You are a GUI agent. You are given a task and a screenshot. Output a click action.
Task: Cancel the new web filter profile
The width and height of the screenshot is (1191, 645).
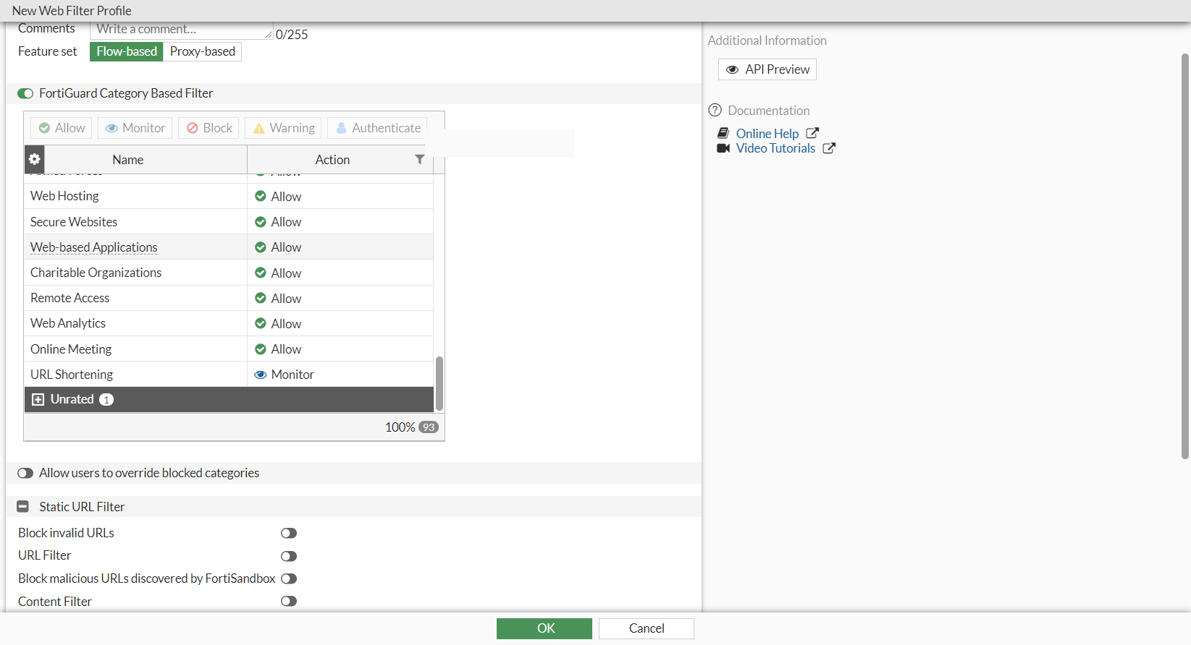[x=647, y=628]
